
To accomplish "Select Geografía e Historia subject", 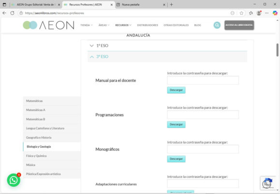I will [x=52, y=138].
